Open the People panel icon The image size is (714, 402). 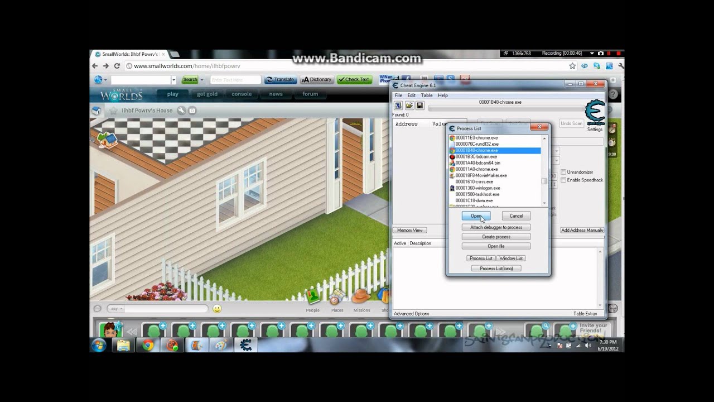(x=312, y=296)
